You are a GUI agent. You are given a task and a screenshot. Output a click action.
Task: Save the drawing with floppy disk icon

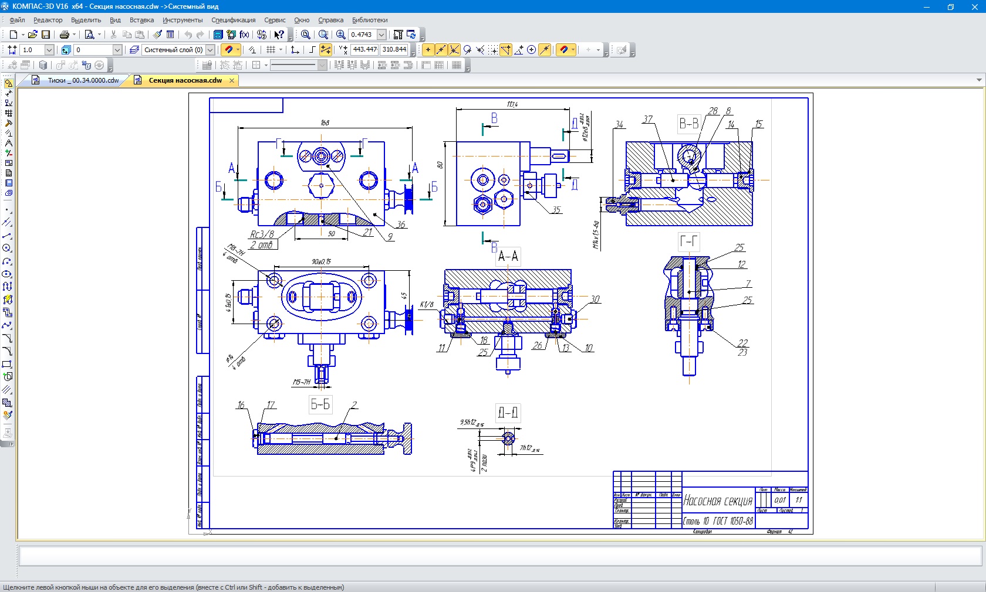tap(46, 35)
